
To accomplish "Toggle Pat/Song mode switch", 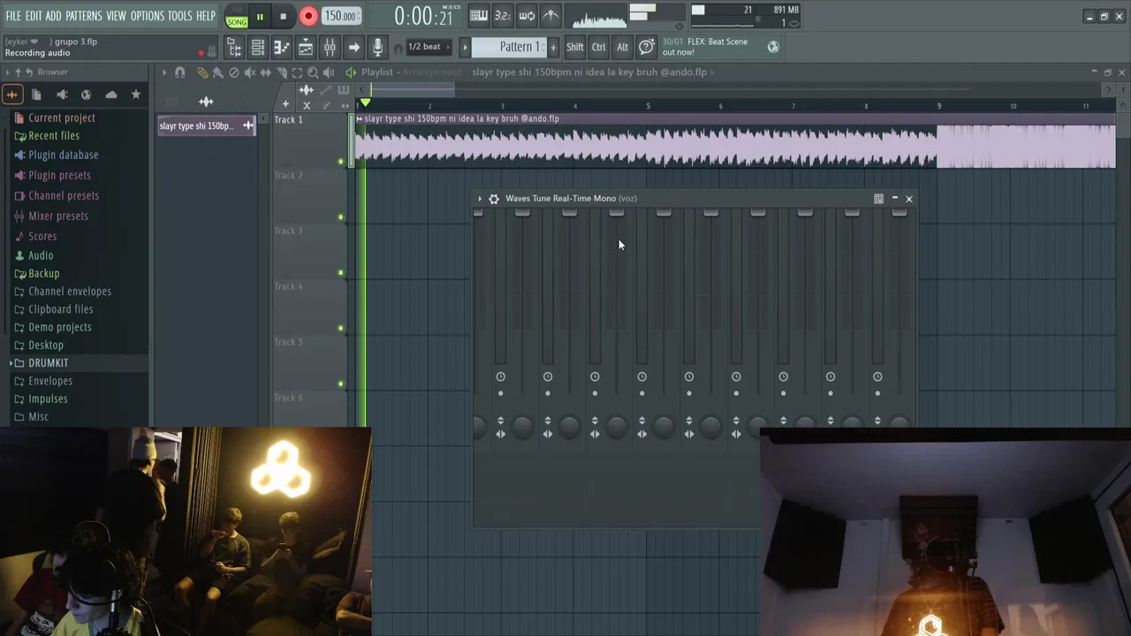I will [236, 17].
